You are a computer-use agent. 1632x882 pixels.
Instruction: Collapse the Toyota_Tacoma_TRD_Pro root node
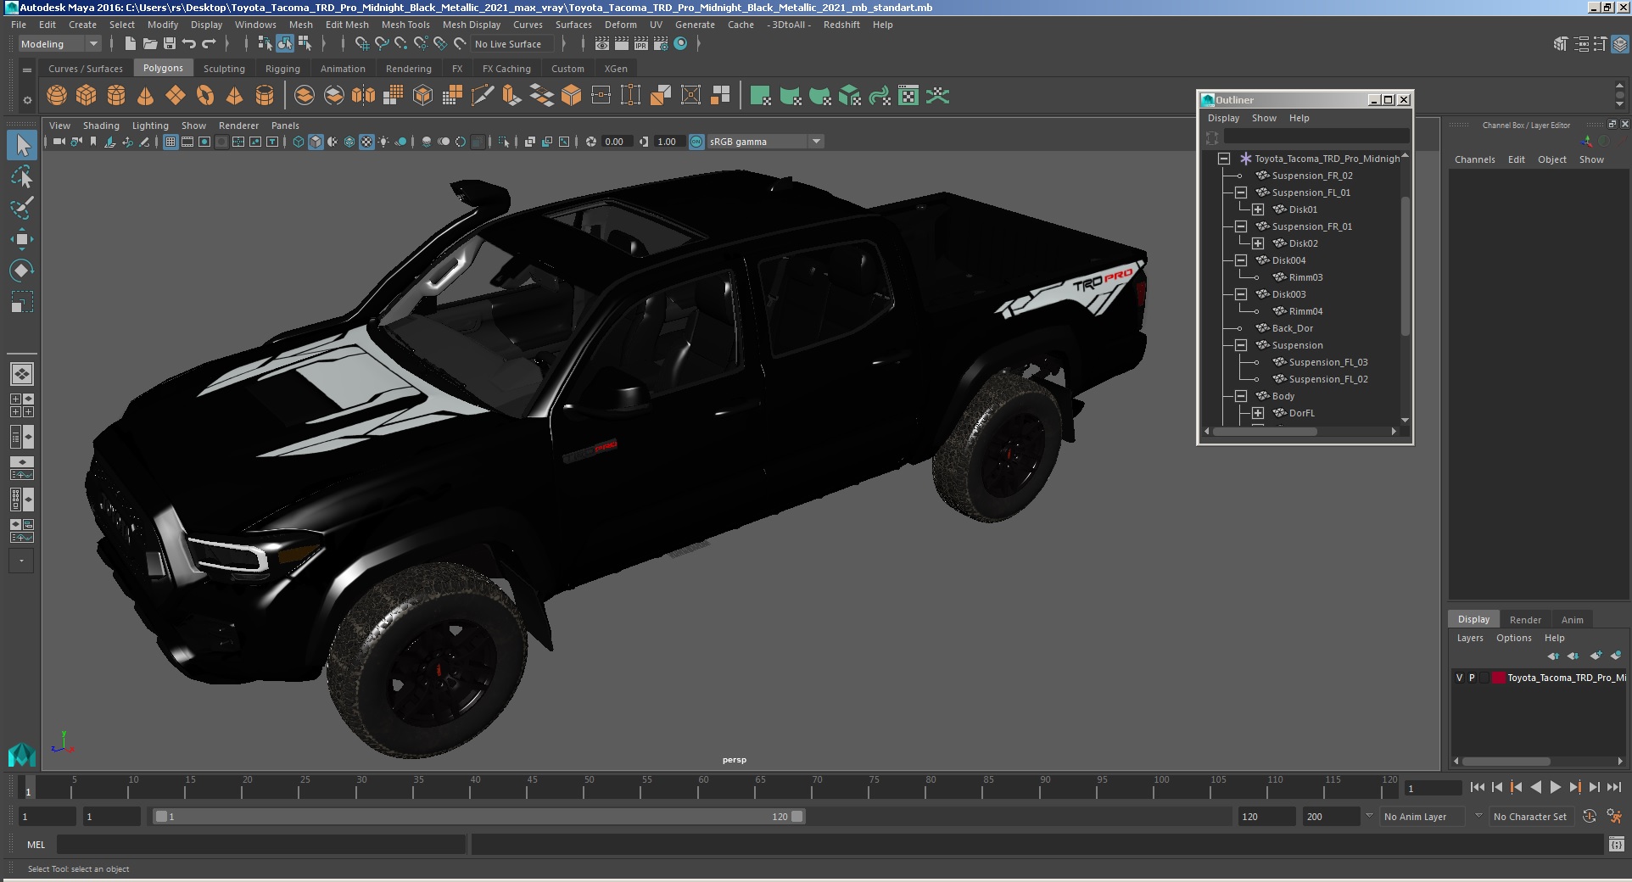(x=1224, y=159)
